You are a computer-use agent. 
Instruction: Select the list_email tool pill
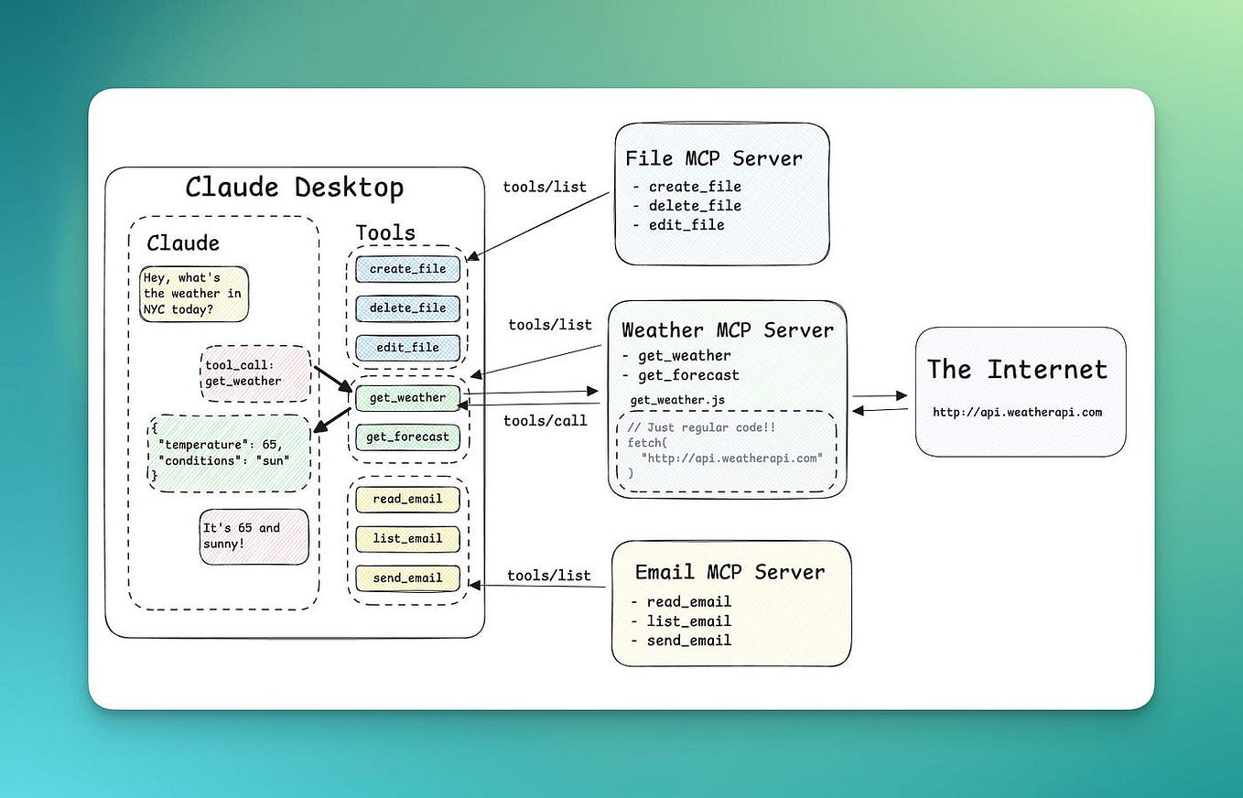tap(406, 539)
